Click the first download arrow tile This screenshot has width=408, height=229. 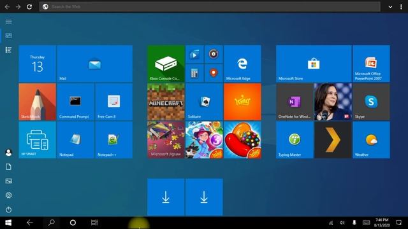click(166, 197)
